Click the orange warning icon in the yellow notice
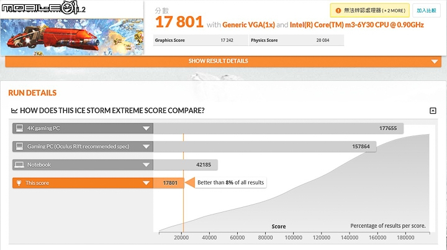This screenshot has height=250, width=447. click(338, 11)
